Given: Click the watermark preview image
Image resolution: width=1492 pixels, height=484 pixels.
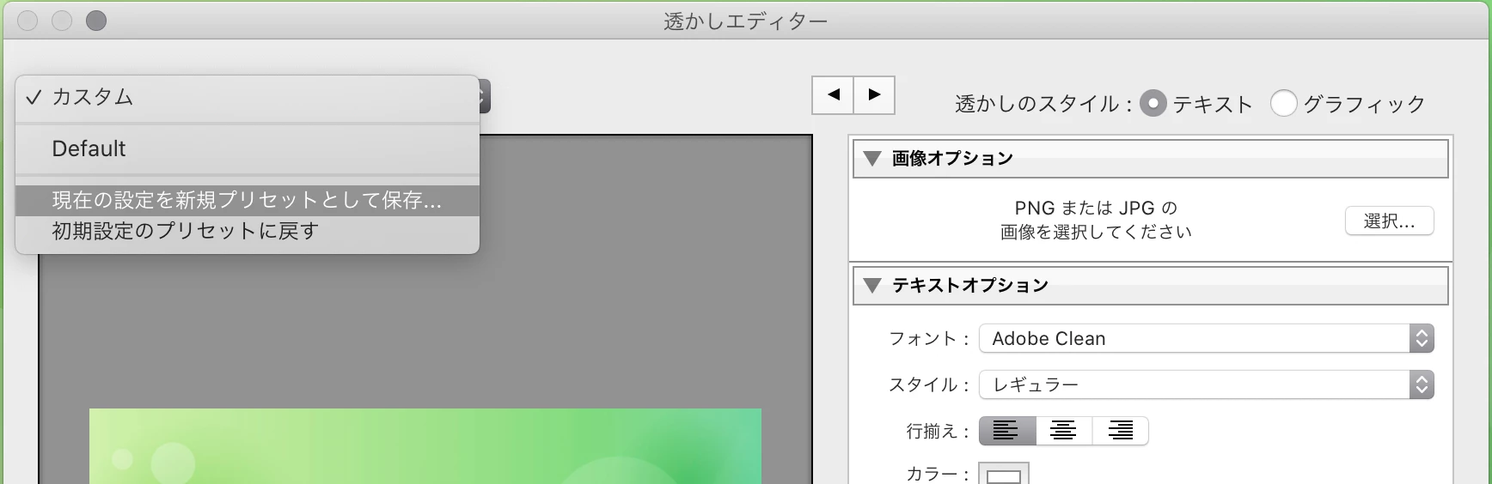Looking at the screenshot, I should (425, 446).
